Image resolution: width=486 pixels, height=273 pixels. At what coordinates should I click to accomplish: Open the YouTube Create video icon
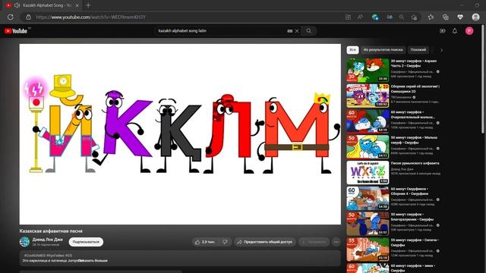pyautogui.click(x=442, y=31)
